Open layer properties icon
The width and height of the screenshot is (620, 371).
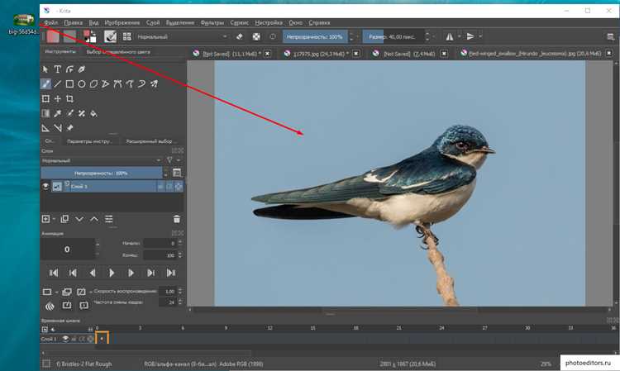(109, 219)
